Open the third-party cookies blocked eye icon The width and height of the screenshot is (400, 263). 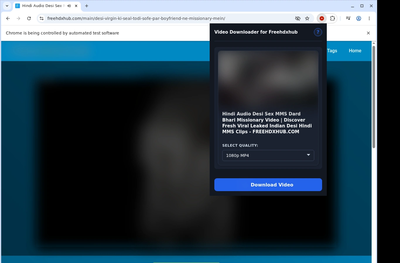coord(298,18)
